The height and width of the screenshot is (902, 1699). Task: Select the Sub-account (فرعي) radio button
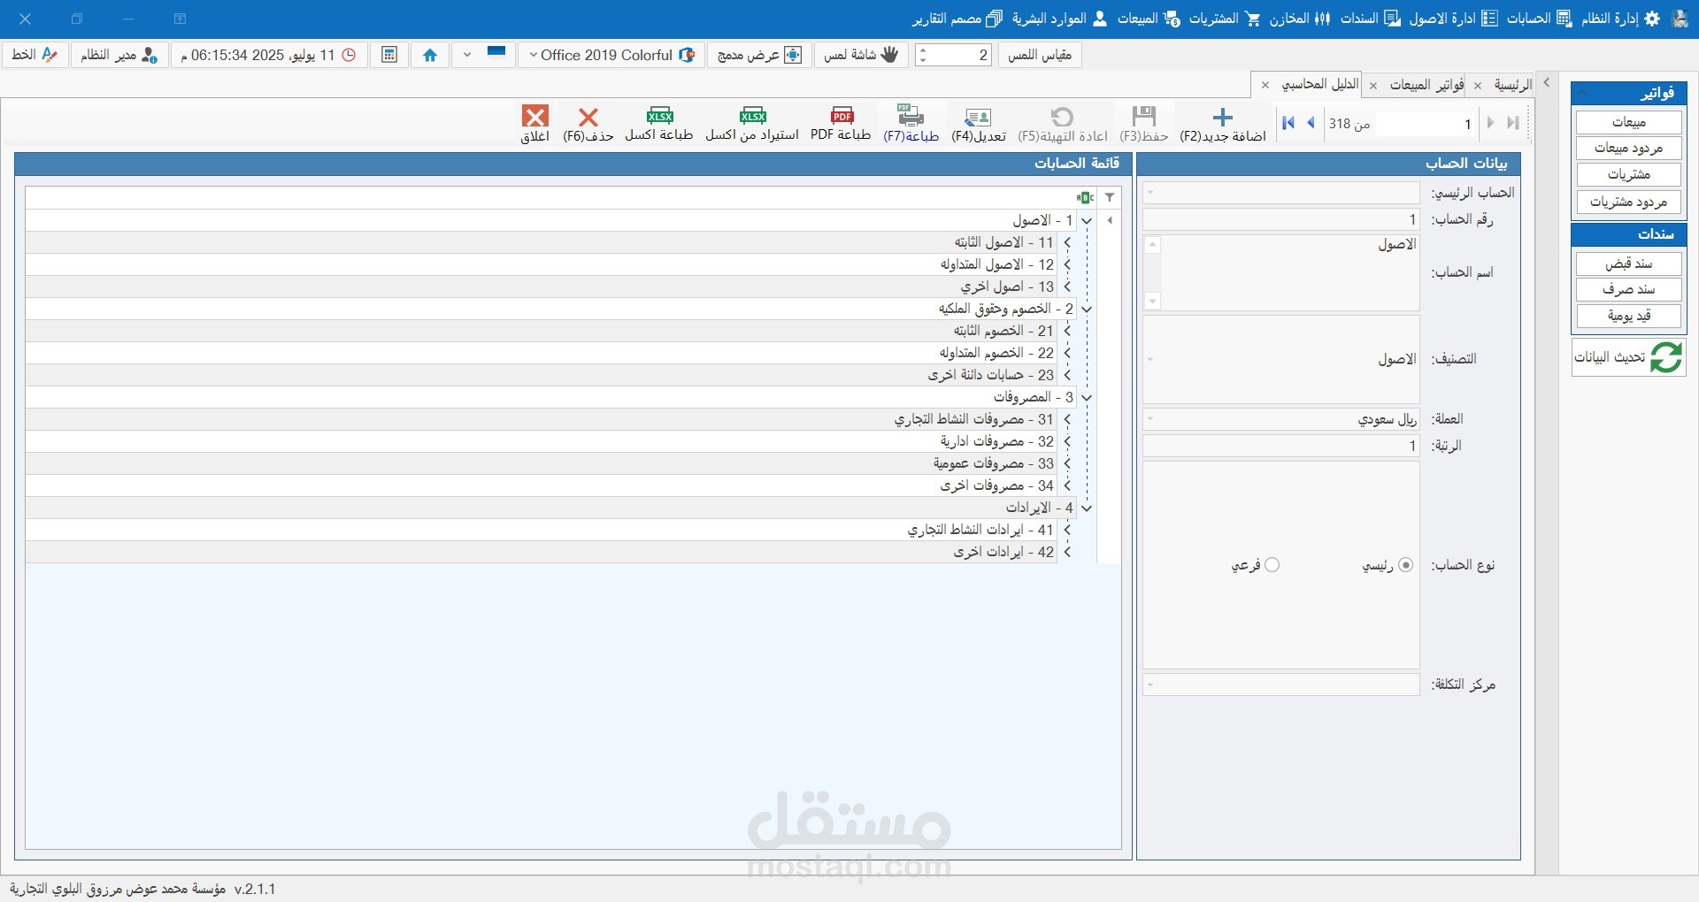tap(1272, 565)
